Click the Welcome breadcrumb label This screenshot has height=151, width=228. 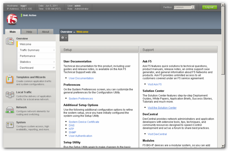82,32
